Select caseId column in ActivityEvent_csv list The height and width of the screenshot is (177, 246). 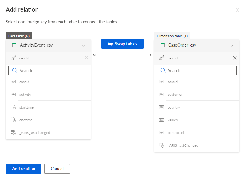(x=48, y=82)
